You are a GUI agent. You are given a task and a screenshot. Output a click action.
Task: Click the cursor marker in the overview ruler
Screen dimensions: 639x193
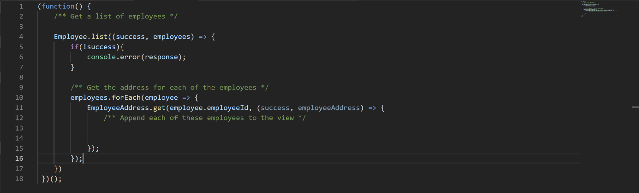tap(635, 107)
